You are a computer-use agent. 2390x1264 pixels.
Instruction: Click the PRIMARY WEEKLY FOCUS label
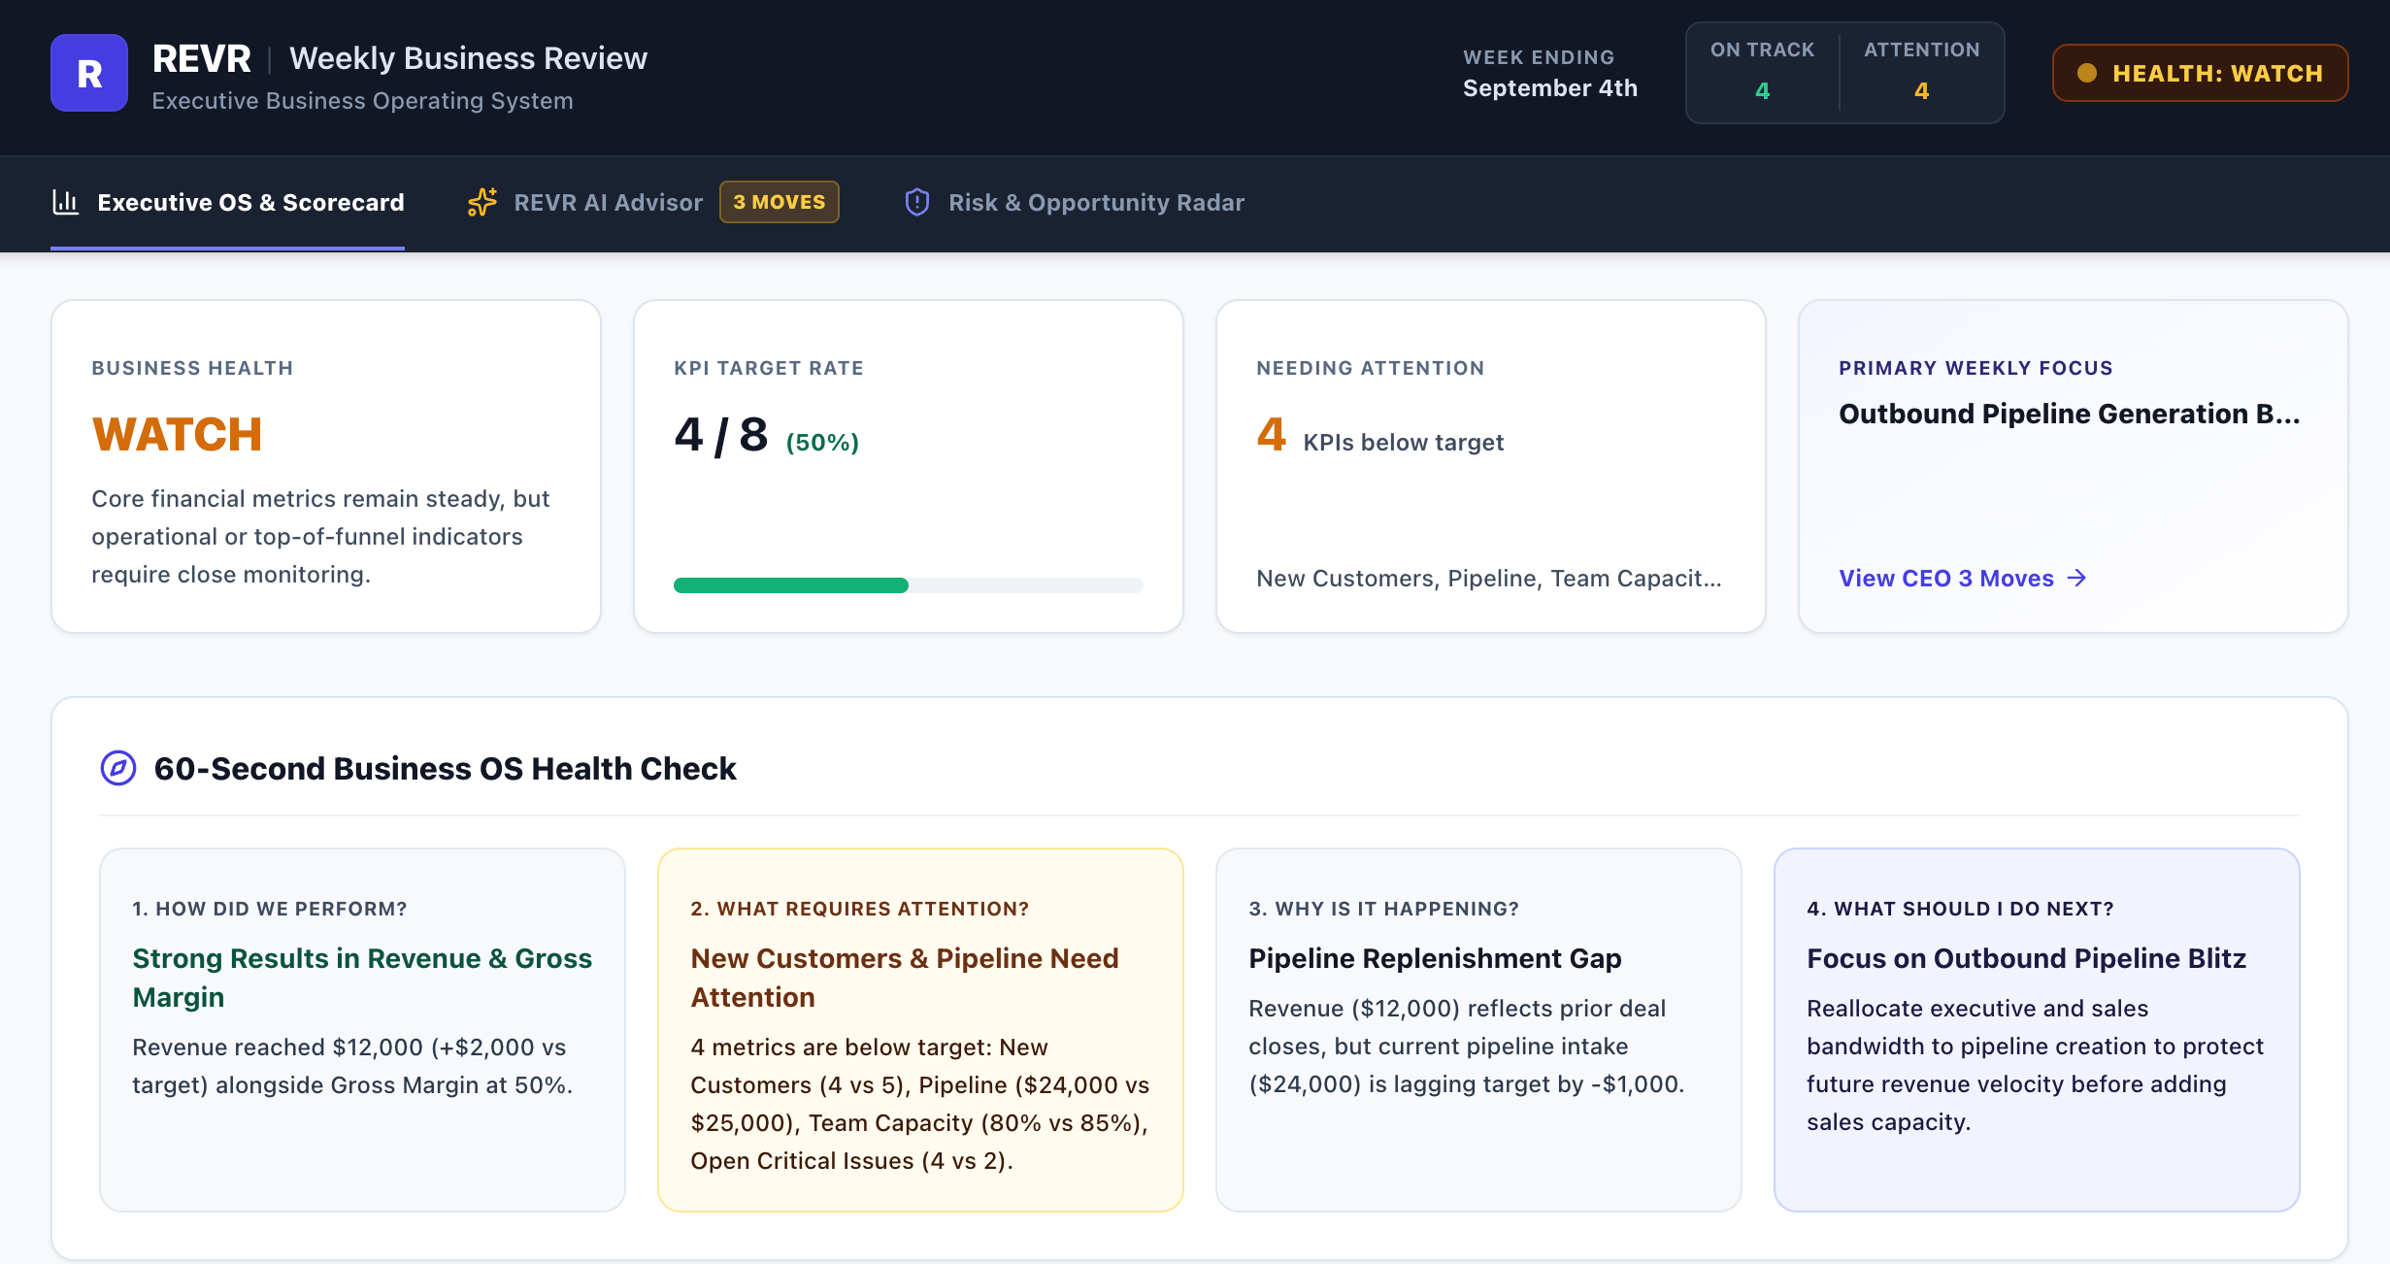point(1975,368)
